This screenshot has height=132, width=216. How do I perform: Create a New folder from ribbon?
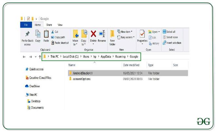tap(112, 38)
